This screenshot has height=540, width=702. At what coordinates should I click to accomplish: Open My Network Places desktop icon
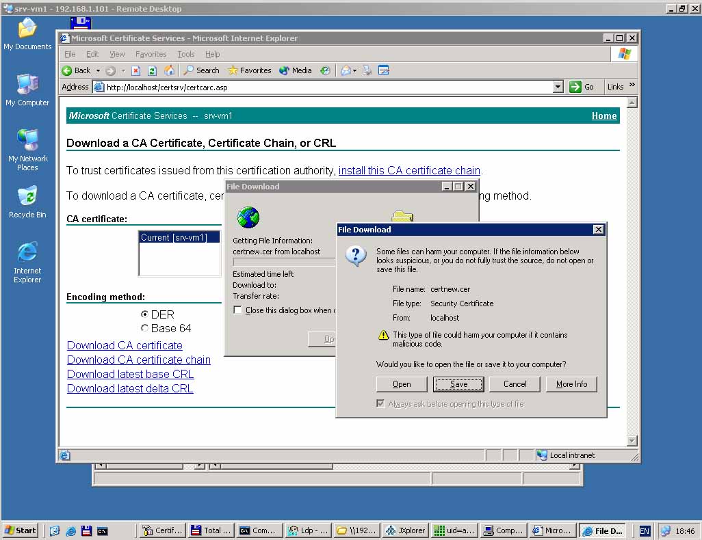27,150
